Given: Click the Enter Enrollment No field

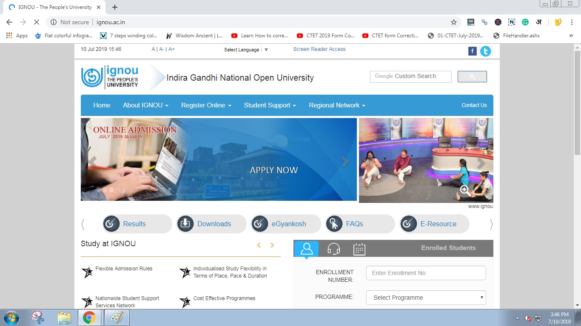Looking at the screenshot, I should tap(426, 273).
